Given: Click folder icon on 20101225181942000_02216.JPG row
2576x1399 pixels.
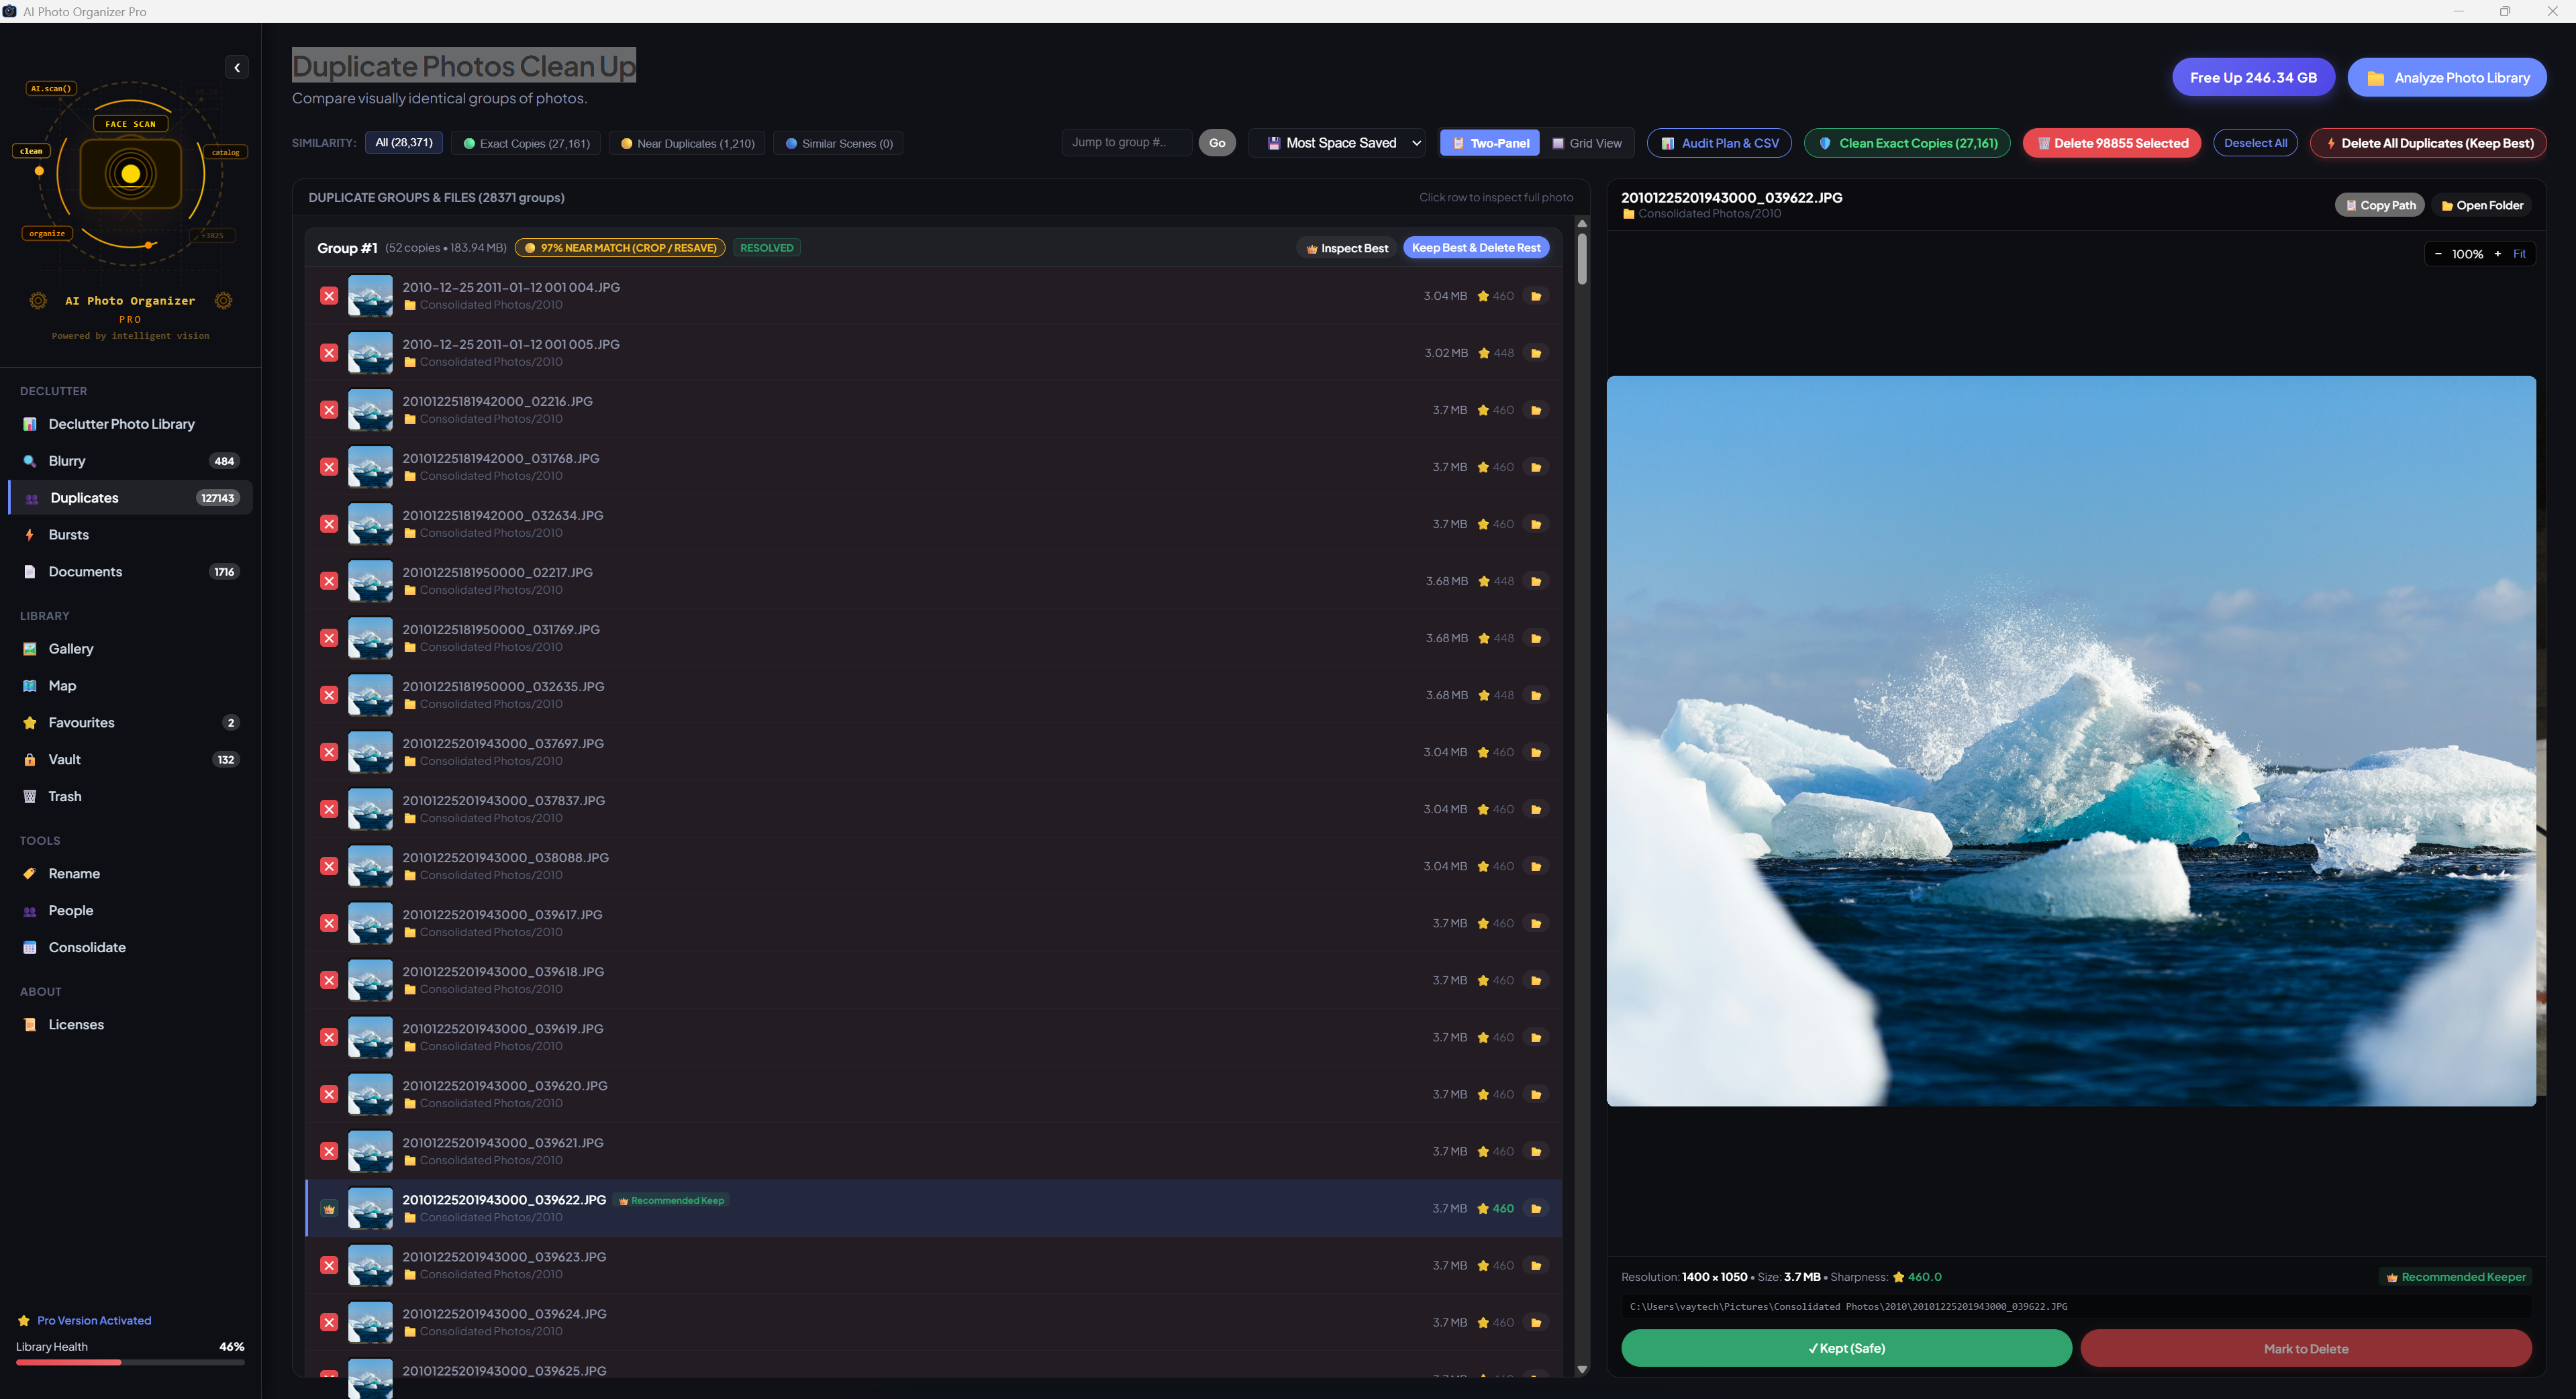Looking at the screenshot, I should click(x=1536, y=410).
